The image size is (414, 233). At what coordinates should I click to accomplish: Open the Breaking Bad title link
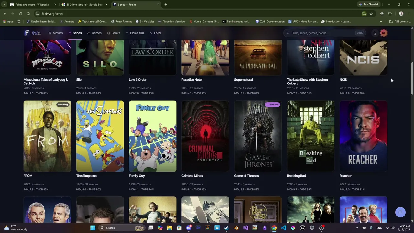[296, 176]
